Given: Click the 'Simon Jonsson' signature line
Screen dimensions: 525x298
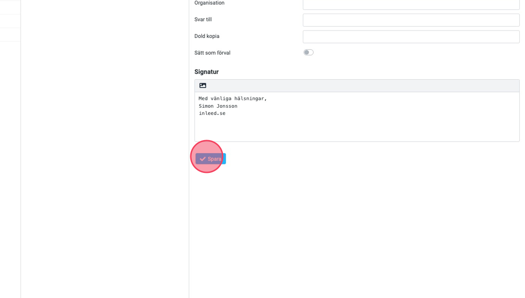Looking at the screenshot, I should [x=218, y=106].
